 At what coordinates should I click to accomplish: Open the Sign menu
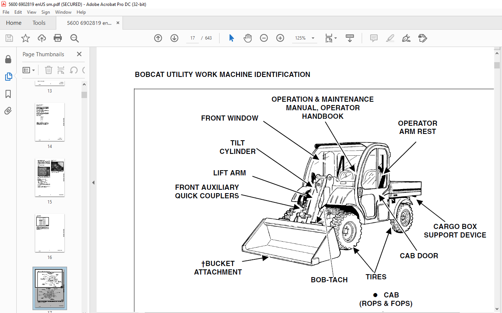point(46,12)
